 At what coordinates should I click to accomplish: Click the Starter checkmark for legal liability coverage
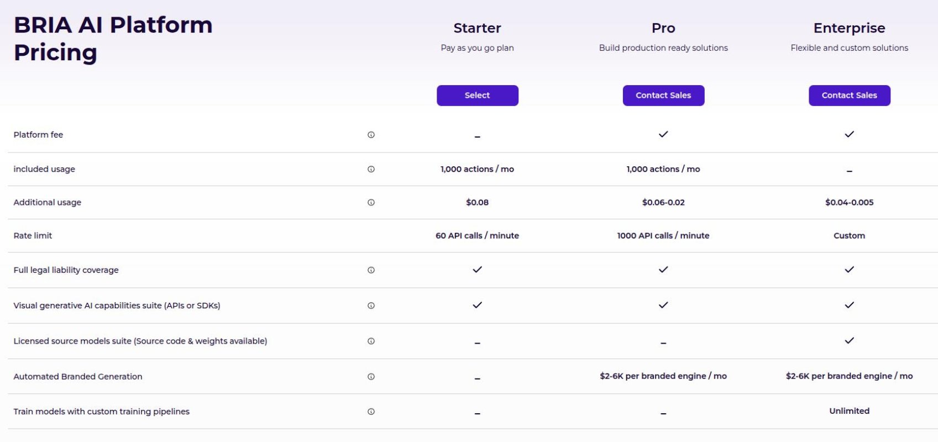pos(476,270)
